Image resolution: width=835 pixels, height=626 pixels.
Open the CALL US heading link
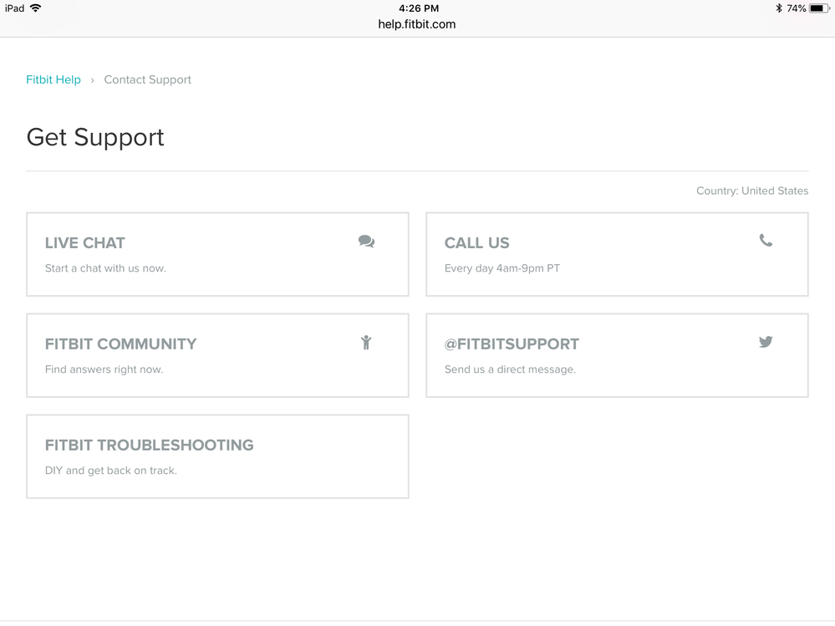point(476,243)
